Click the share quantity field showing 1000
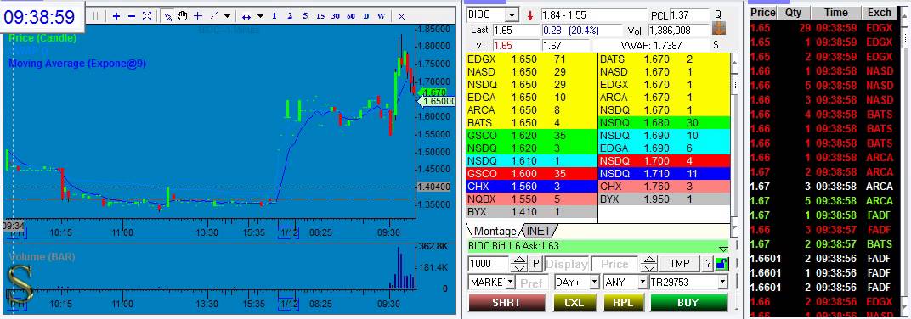The width and height of the screenshot is (911, 319). [x=489, y=264]
